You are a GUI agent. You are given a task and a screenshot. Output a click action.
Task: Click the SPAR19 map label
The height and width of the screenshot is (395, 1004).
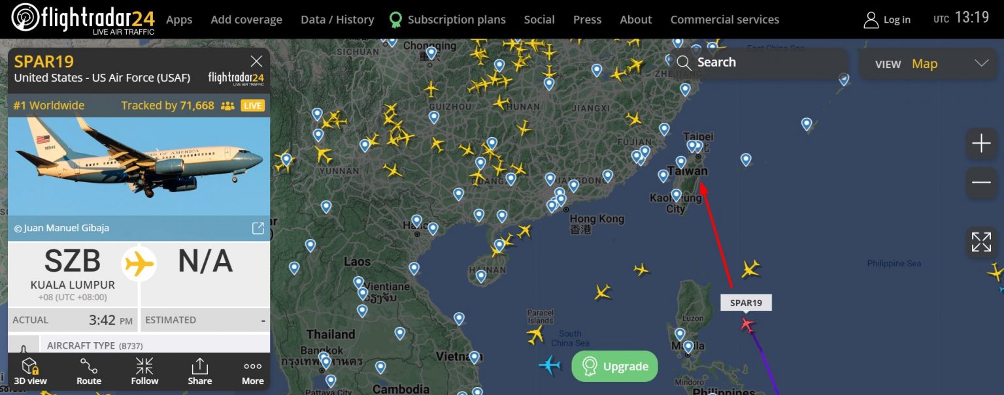click(746, 302)
